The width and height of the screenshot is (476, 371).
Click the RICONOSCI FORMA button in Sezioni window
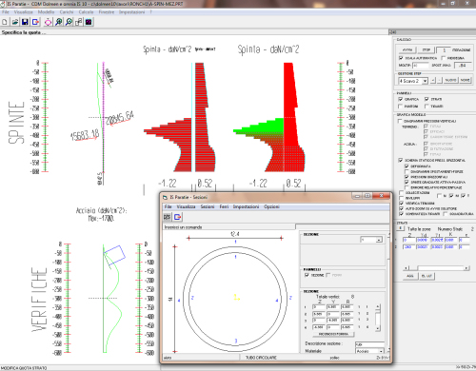coord(333,334)
